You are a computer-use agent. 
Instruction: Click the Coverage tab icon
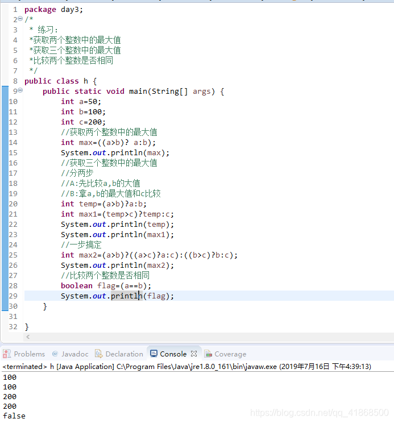point(208,354)
